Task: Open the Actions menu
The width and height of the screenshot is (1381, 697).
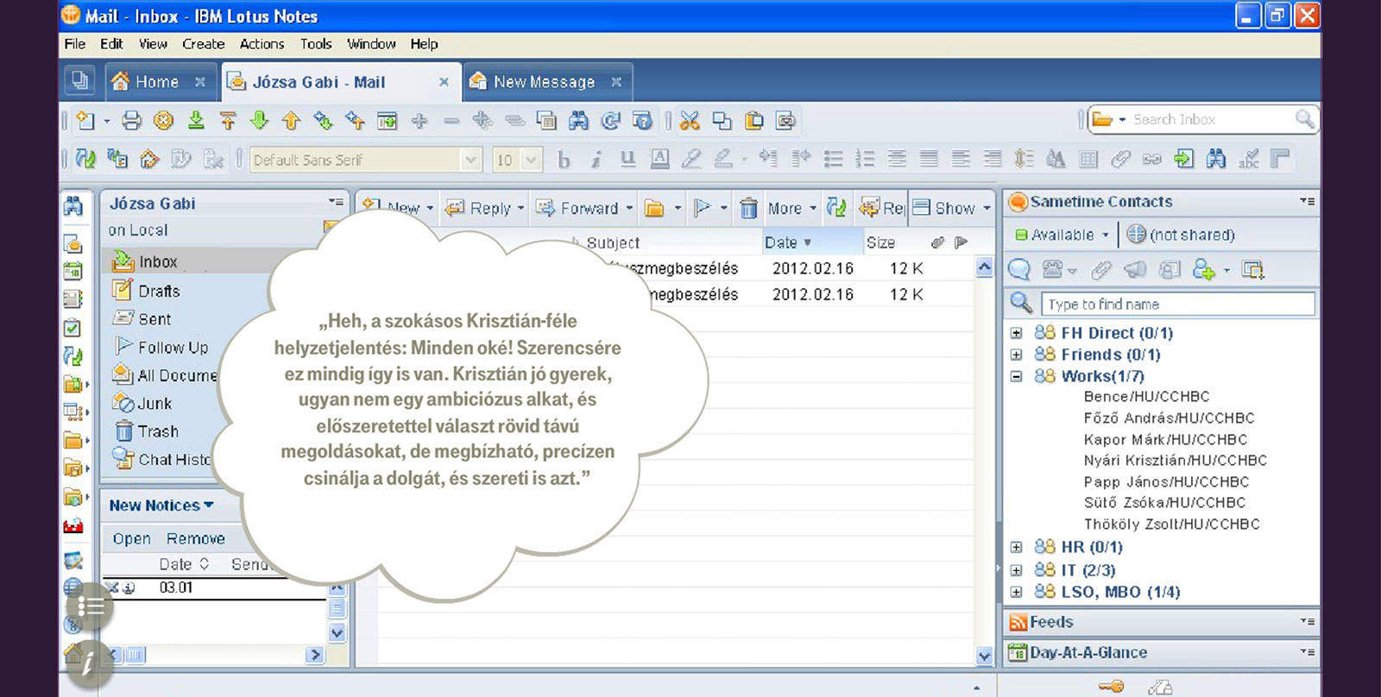Action: point(262,44)
